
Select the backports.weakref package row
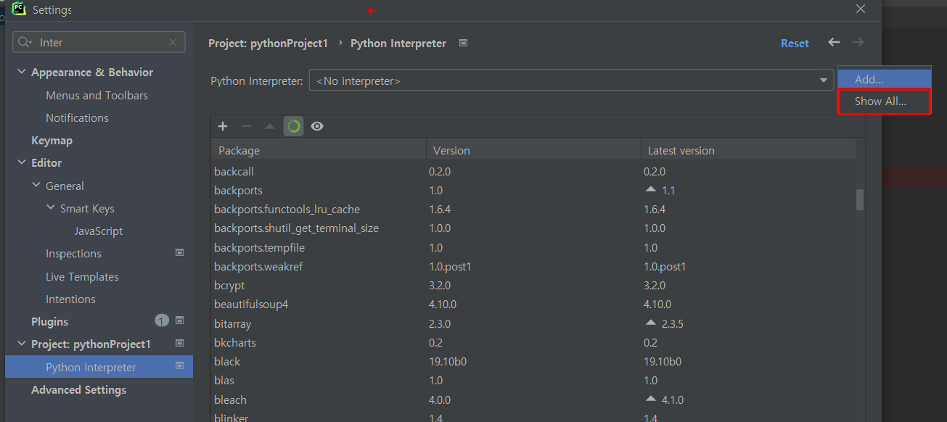[x=533, y=266]
